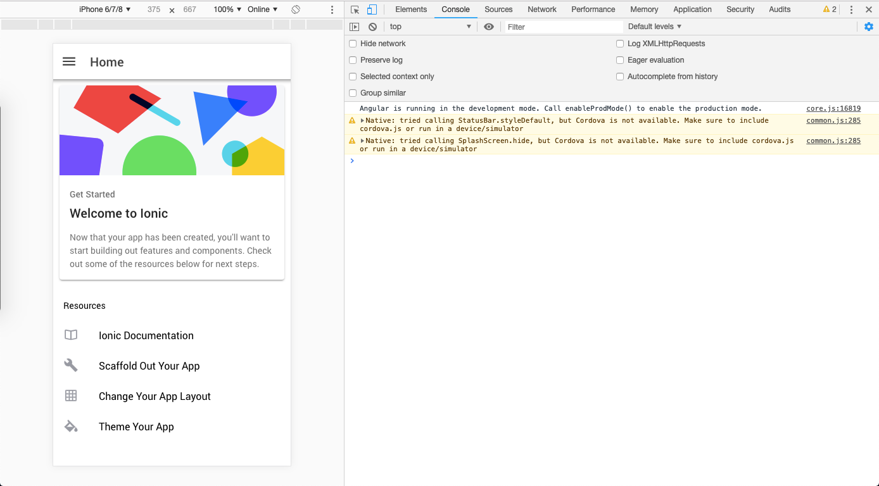Open the top JavaScript context dropdown
The image size is (879, 486).
[x=431, y=27]
